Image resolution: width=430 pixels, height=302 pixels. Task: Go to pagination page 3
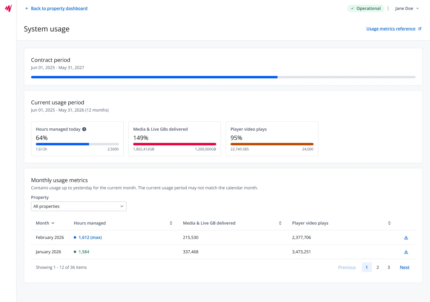pos(389,267)
